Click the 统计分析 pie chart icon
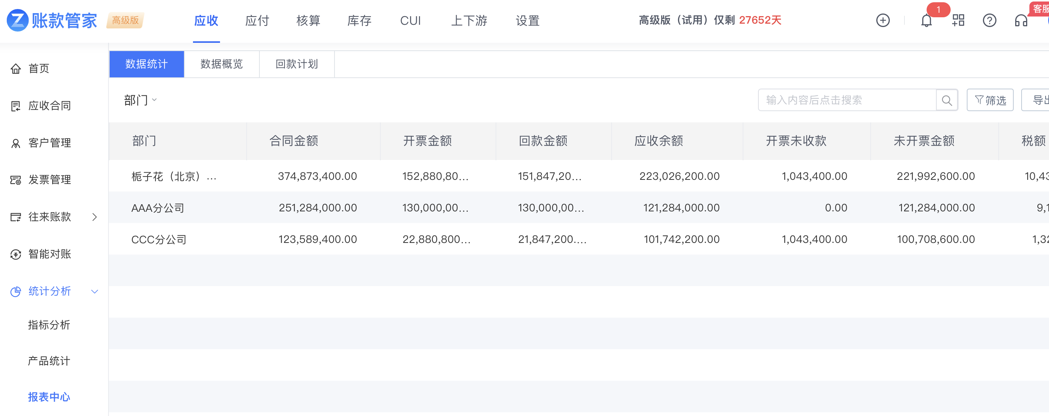The width and height of the screenshot is (1049, 416). pos(15,291)
